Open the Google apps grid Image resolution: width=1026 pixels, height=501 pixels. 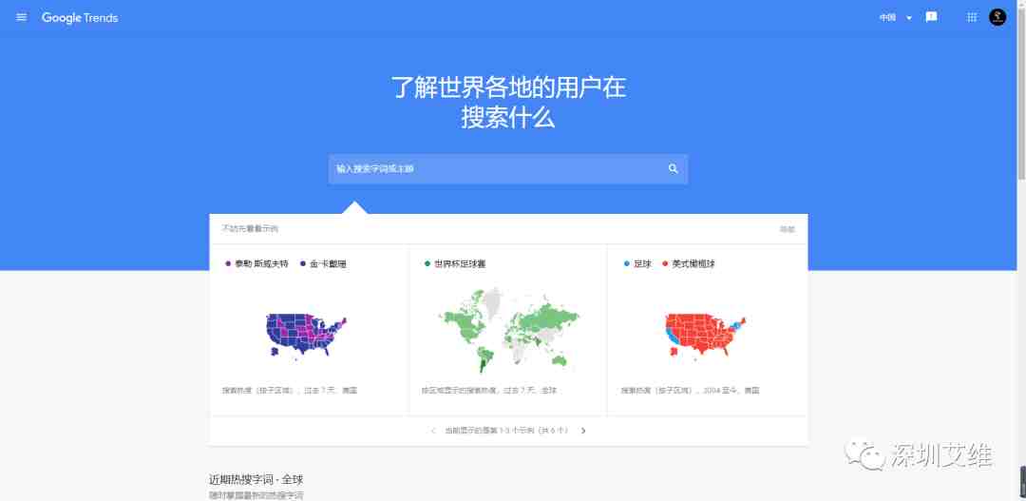pyautogui.click(x=972, y=17)
